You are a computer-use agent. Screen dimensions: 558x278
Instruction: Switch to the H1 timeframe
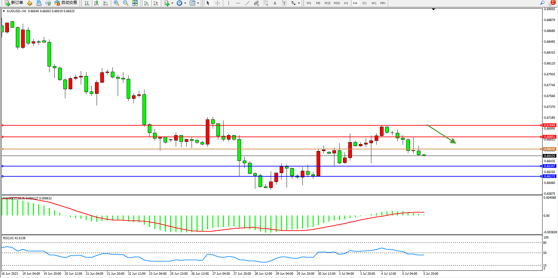(x=346, y=3)
